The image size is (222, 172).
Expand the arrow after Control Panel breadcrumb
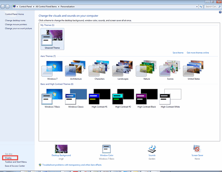(x=34, y=7)
